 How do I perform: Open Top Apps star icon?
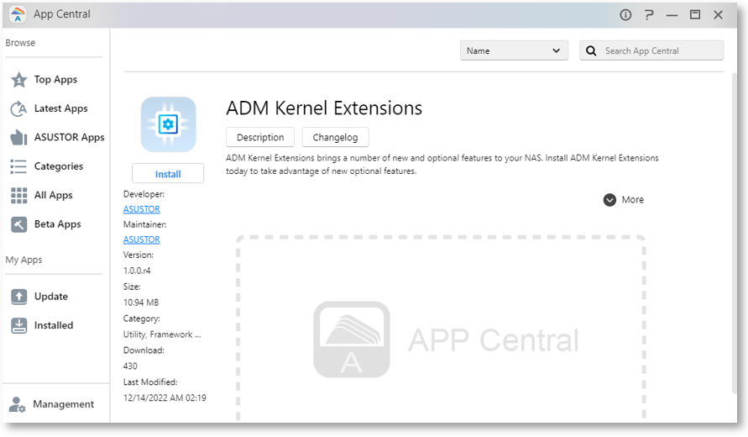coord(19,80)
